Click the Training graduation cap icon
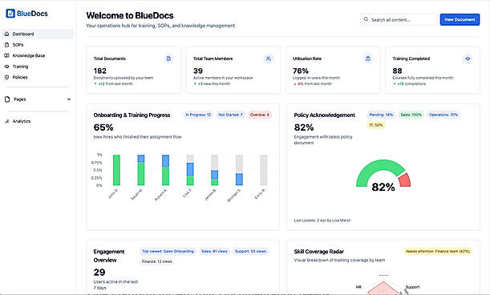 pyautogui.click(x=7, y=67)
